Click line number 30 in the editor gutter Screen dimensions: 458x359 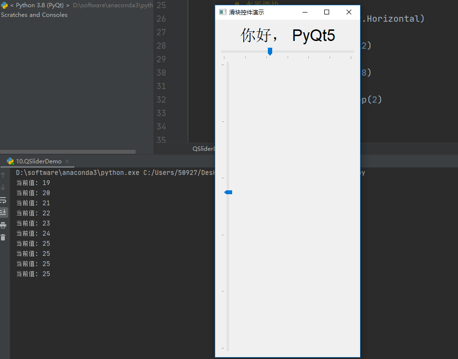[161, 73]
